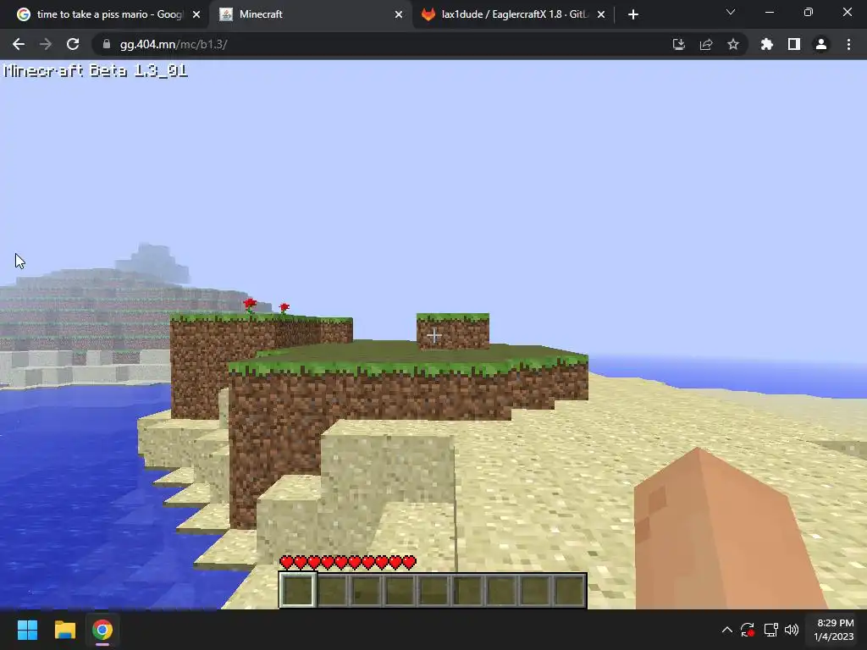Click the Chrome taskbar icon
Image resolution: width=867 pixels, height=650 pixels.
tap(102, 630)
